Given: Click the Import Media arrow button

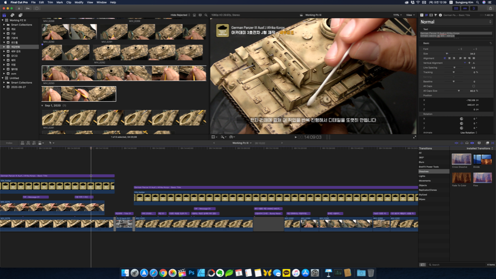Looking at the screenshot, I should pos(19,9).
